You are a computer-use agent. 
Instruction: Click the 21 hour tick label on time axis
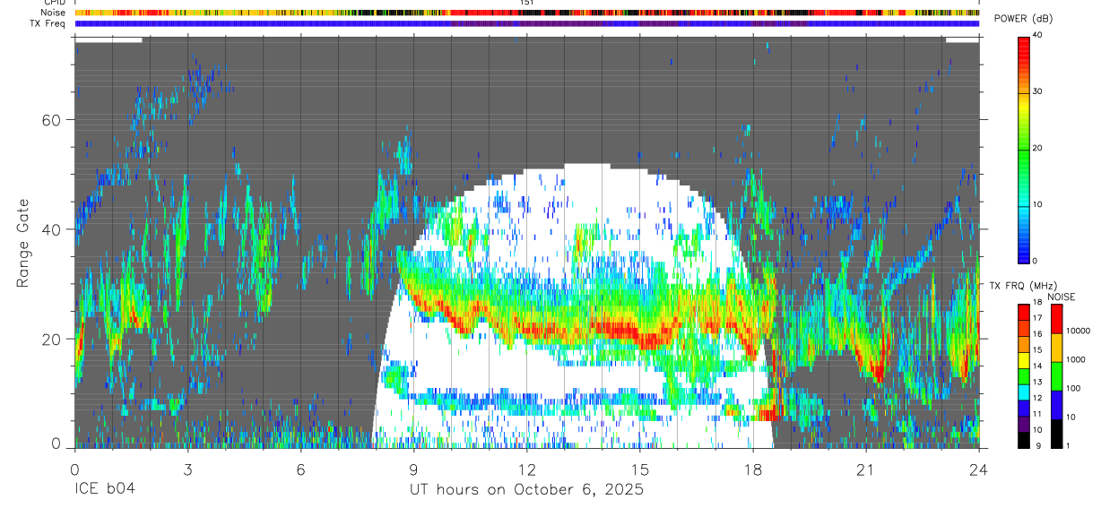click(866, 469)
